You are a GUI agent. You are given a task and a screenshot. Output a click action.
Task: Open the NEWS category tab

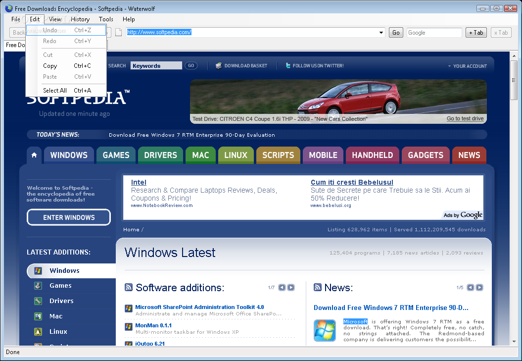click(x=469, y=155)
